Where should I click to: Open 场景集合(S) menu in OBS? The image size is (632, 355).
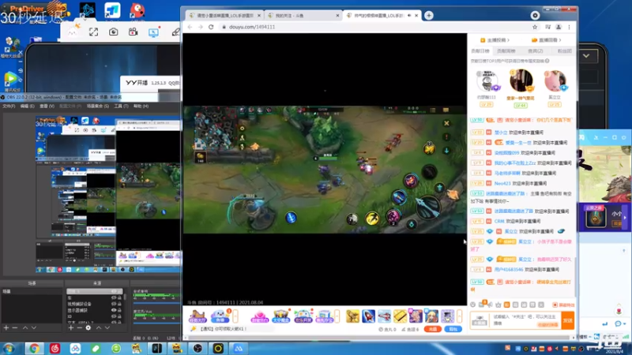click(x=98, y=106)
